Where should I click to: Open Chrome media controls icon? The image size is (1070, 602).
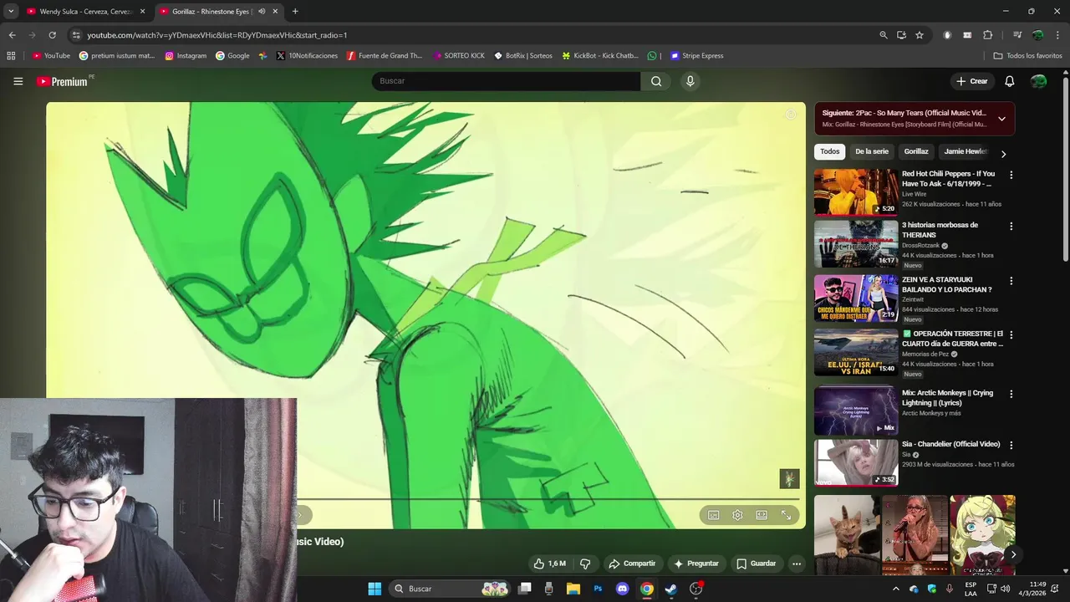pos(1017,35)
